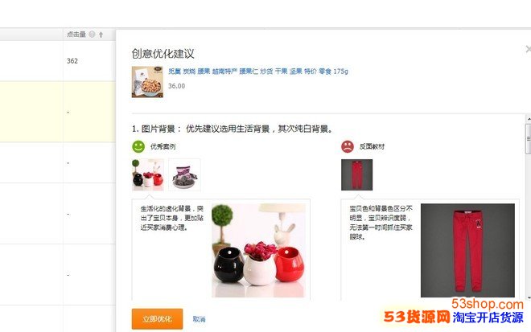The width and height of the screenshot is (531, 332).
Task: Click the dialog scrollbar thumb
Action: (529, 139)
